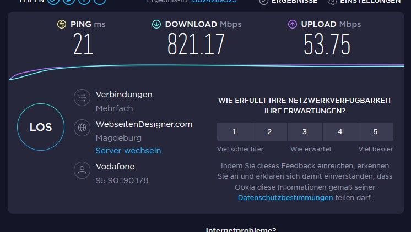Click the Mehrfach connection mode text
Viewport: 411px width, 232px height.
tap(114, 108)
